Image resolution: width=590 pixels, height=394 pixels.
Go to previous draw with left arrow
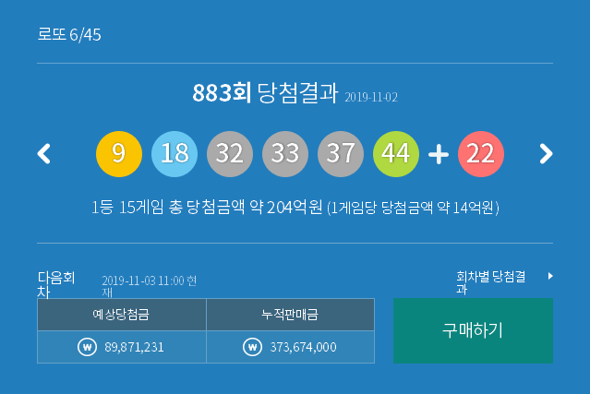click(x=44, y=154)
